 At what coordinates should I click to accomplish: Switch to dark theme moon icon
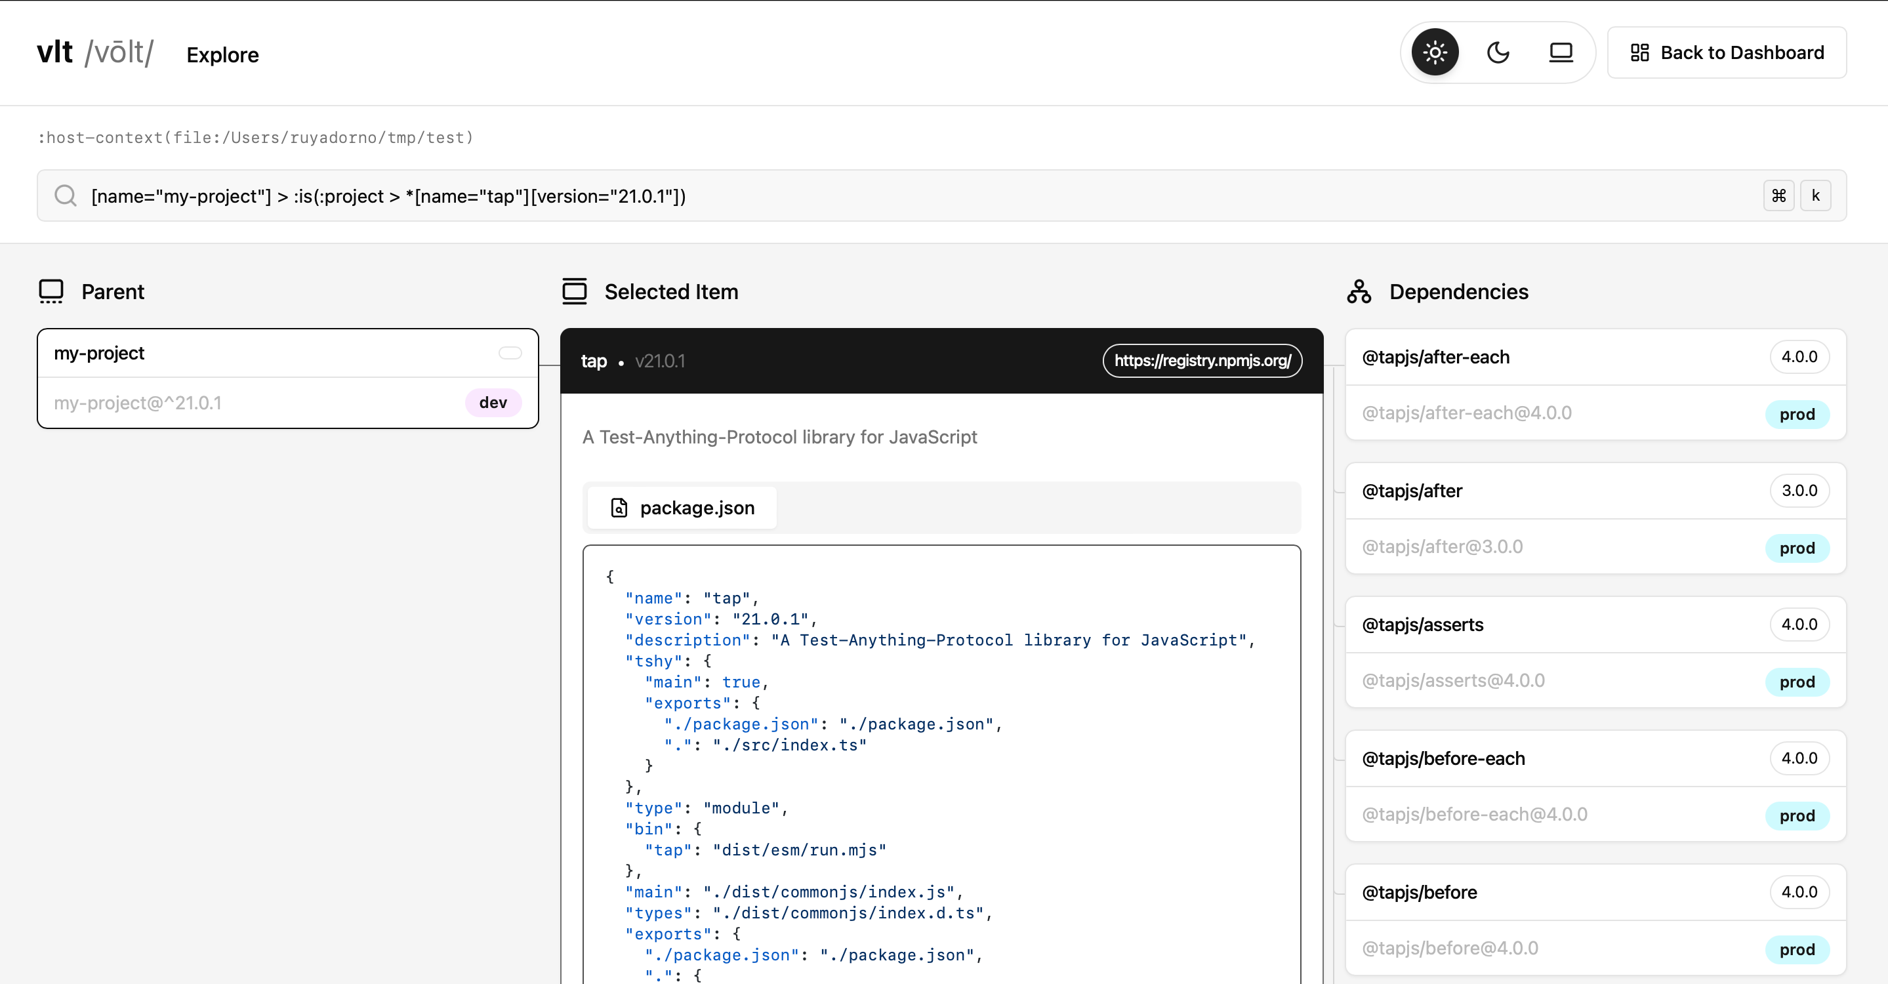[1498, 52]
